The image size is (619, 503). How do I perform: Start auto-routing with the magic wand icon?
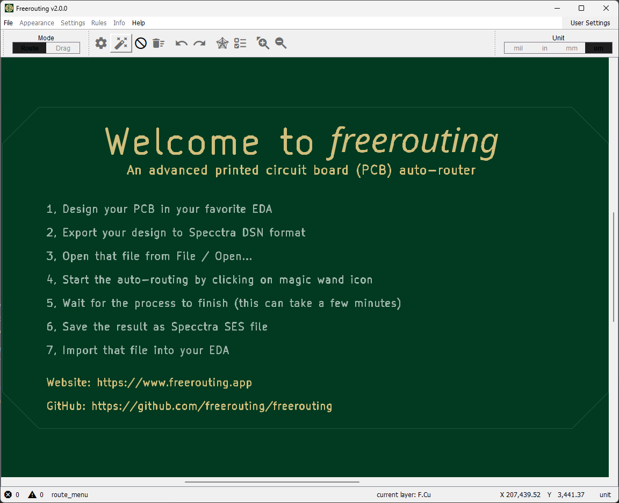click(x=121, y=43)
